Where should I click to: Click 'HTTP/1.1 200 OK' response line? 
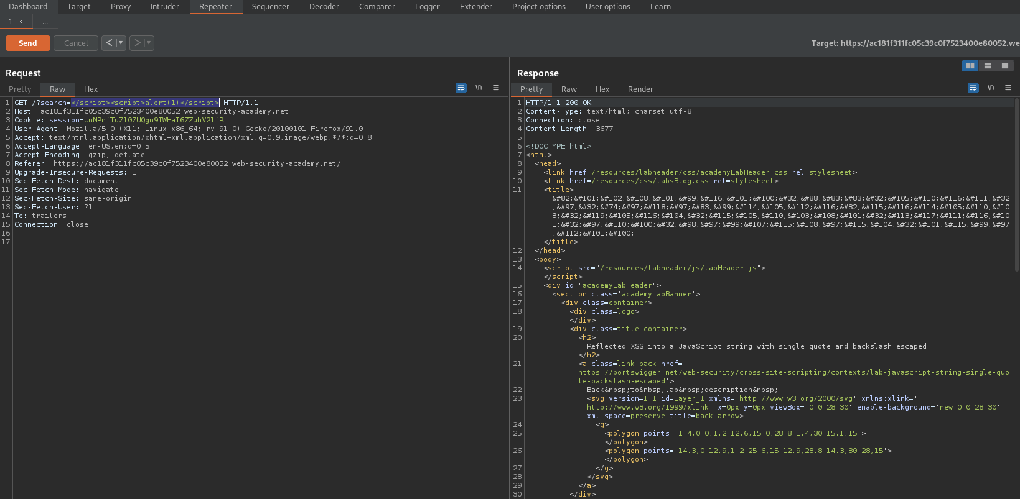(x=558, y=103)
